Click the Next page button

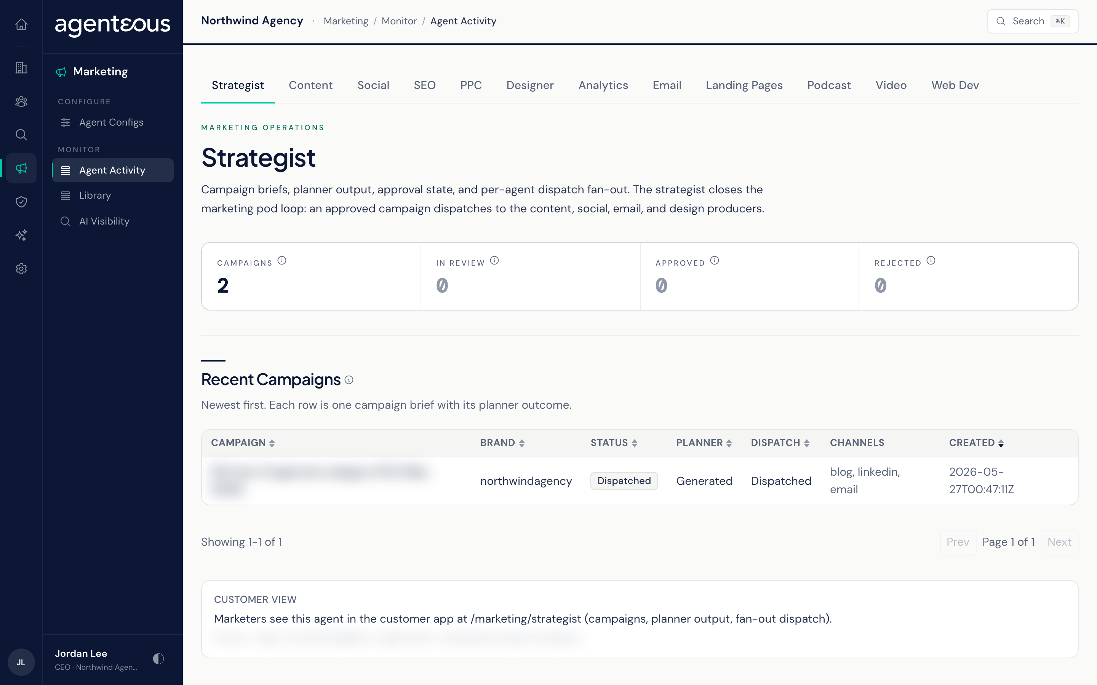click(1059, 542)
